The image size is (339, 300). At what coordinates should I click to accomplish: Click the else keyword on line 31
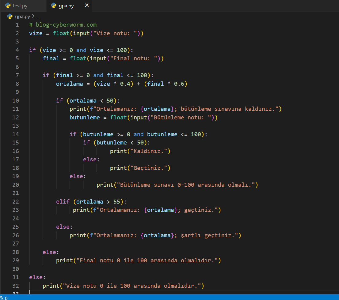pyautogui.click(x=36, y=277)
